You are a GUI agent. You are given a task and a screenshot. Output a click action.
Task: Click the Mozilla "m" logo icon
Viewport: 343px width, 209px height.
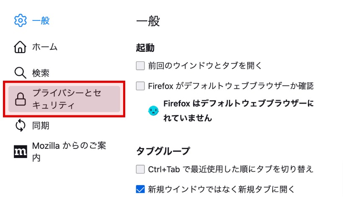click(20, 152)
